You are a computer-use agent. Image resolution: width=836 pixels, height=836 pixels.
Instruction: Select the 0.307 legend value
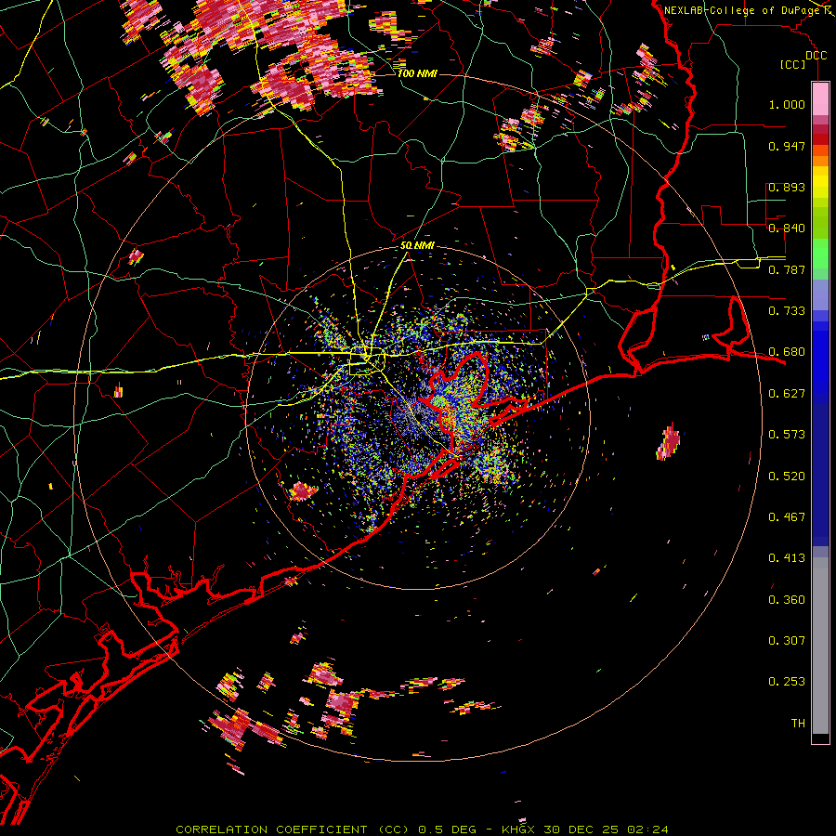[787, 641]
